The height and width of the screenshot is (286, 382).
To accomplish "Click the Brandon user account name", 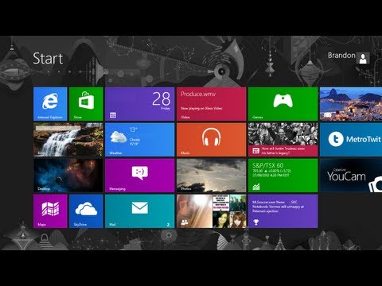I will point(341,56).
